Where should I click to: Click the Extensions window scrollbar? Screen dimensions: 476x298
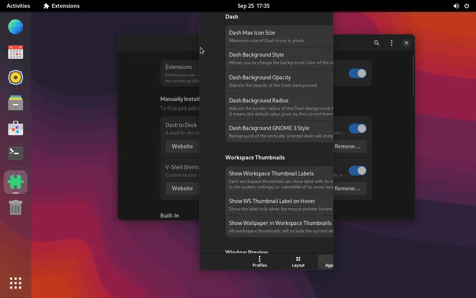pos(413,75)
